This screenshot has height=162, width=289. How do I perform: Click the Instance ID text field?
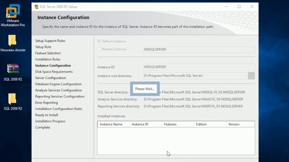tap(199, 67)
